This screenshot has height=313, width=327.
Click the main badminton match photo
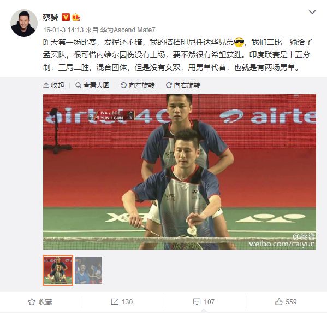180,172
